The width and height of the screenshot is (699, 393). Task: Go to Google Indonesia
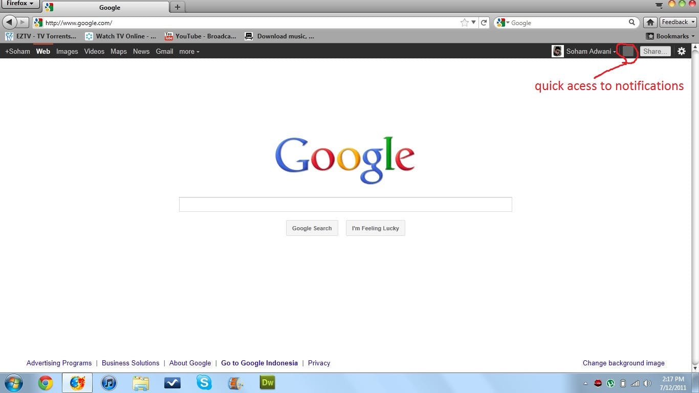click(x=259, y=363)
